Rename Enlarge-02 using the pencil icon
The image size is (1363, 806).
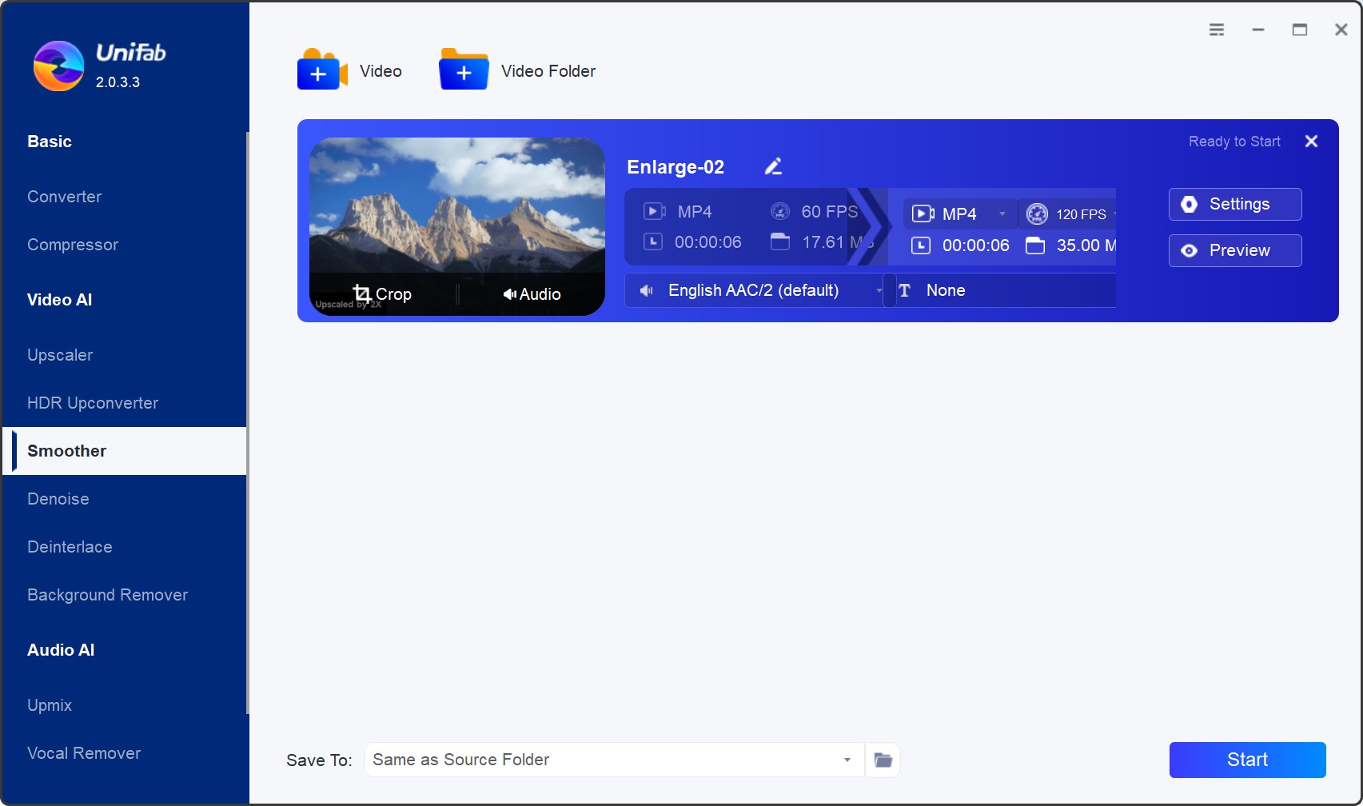[773, 166]
